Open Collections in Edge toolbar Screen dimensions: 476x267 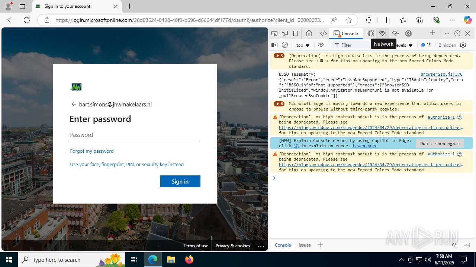point(419,20)
